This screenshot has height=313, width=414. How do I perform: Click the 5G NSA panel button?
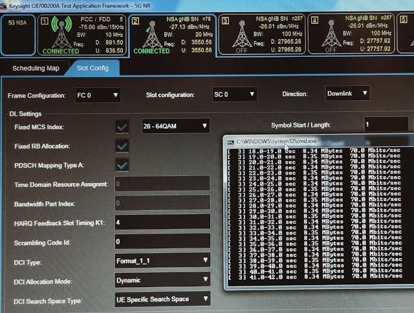click(x=18, y=35)
